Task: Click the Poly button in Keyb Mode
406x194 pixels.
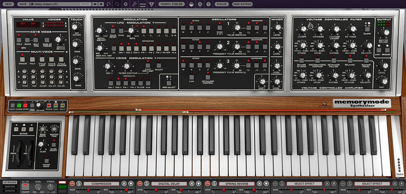Action: [x=19, y=40]
